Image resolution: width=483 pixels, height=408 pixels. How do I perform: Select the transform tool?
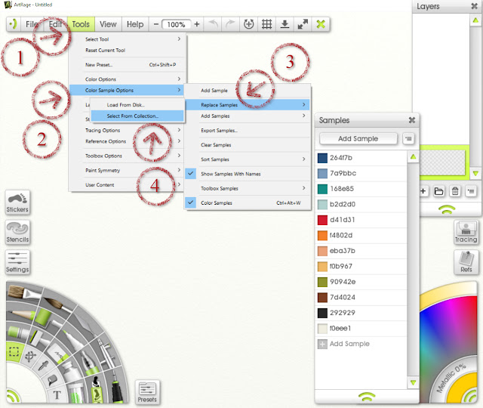(30, 356)
